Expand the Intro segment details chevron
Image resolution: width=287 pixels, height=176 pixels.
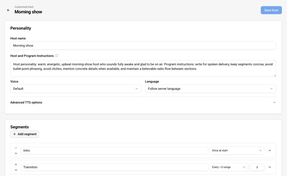click(x=270, y=150)
